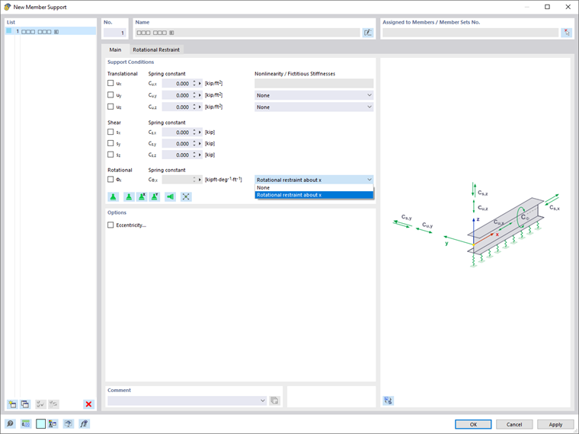Switch to the Main tab

click(x=115, y=49)
